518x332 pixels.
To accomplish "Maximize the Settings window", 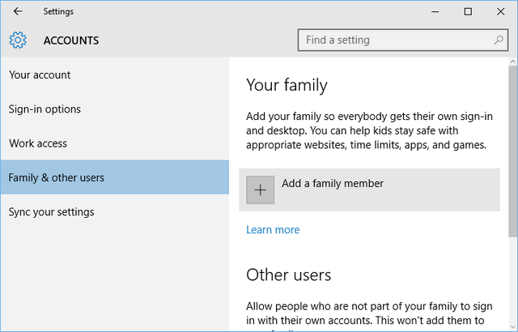I will point(468,11).
